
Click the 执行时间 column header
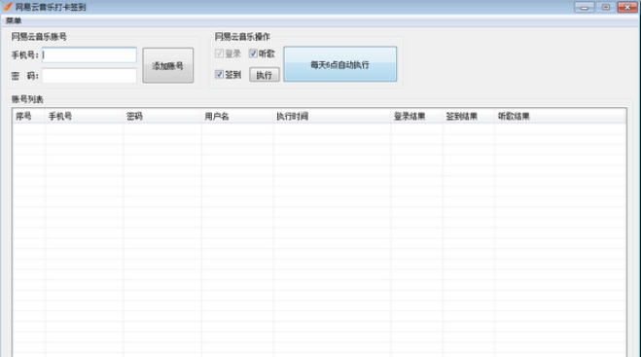[x=333, y=116]
